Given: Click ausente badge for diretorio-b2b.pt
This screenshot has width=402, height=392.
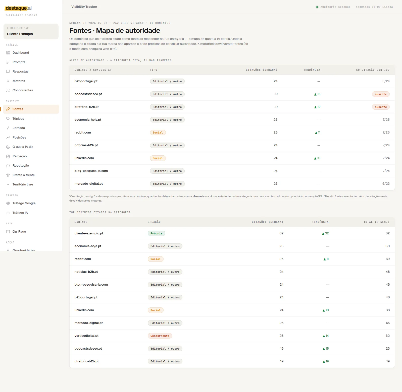Looking at the screenshot, I should pos(381,107).
